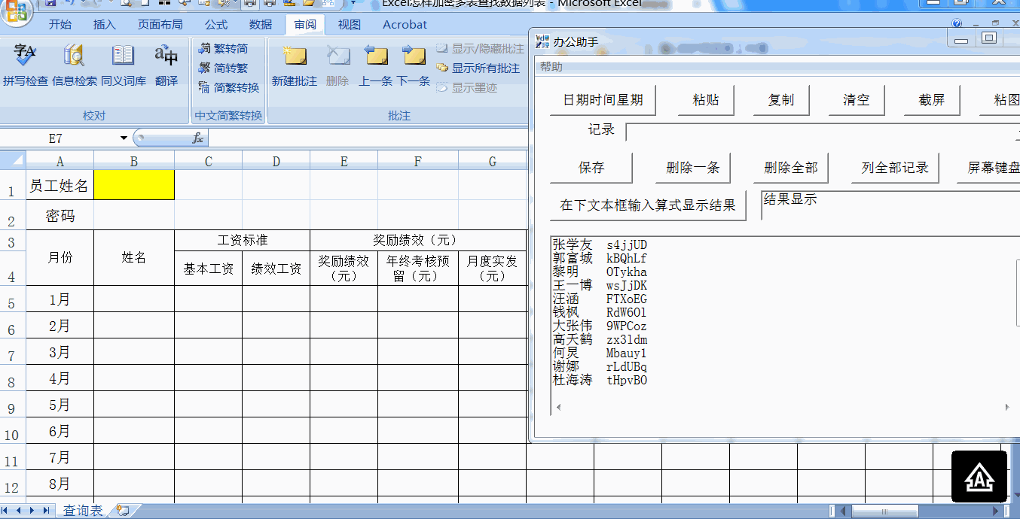Screen dimensions: 1020x519
Task: Toggle 显示所有批注 to show all comments
Action: (x=483, y=68)
